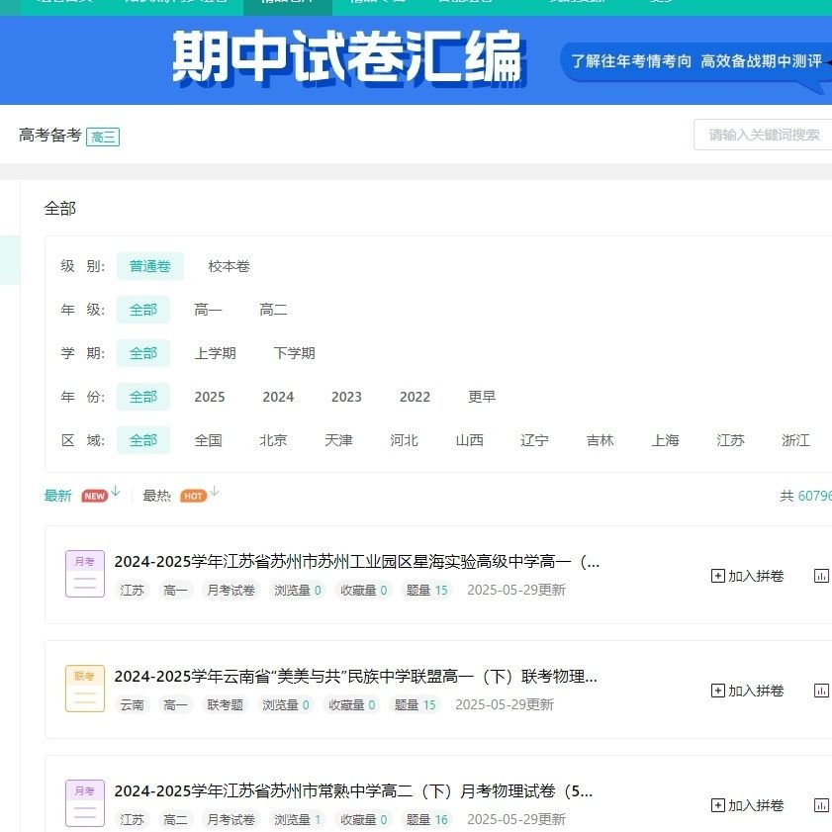This screenshot has height=832, width=832.
Task: Filter year 2022
Action: [x=415, y=397]
